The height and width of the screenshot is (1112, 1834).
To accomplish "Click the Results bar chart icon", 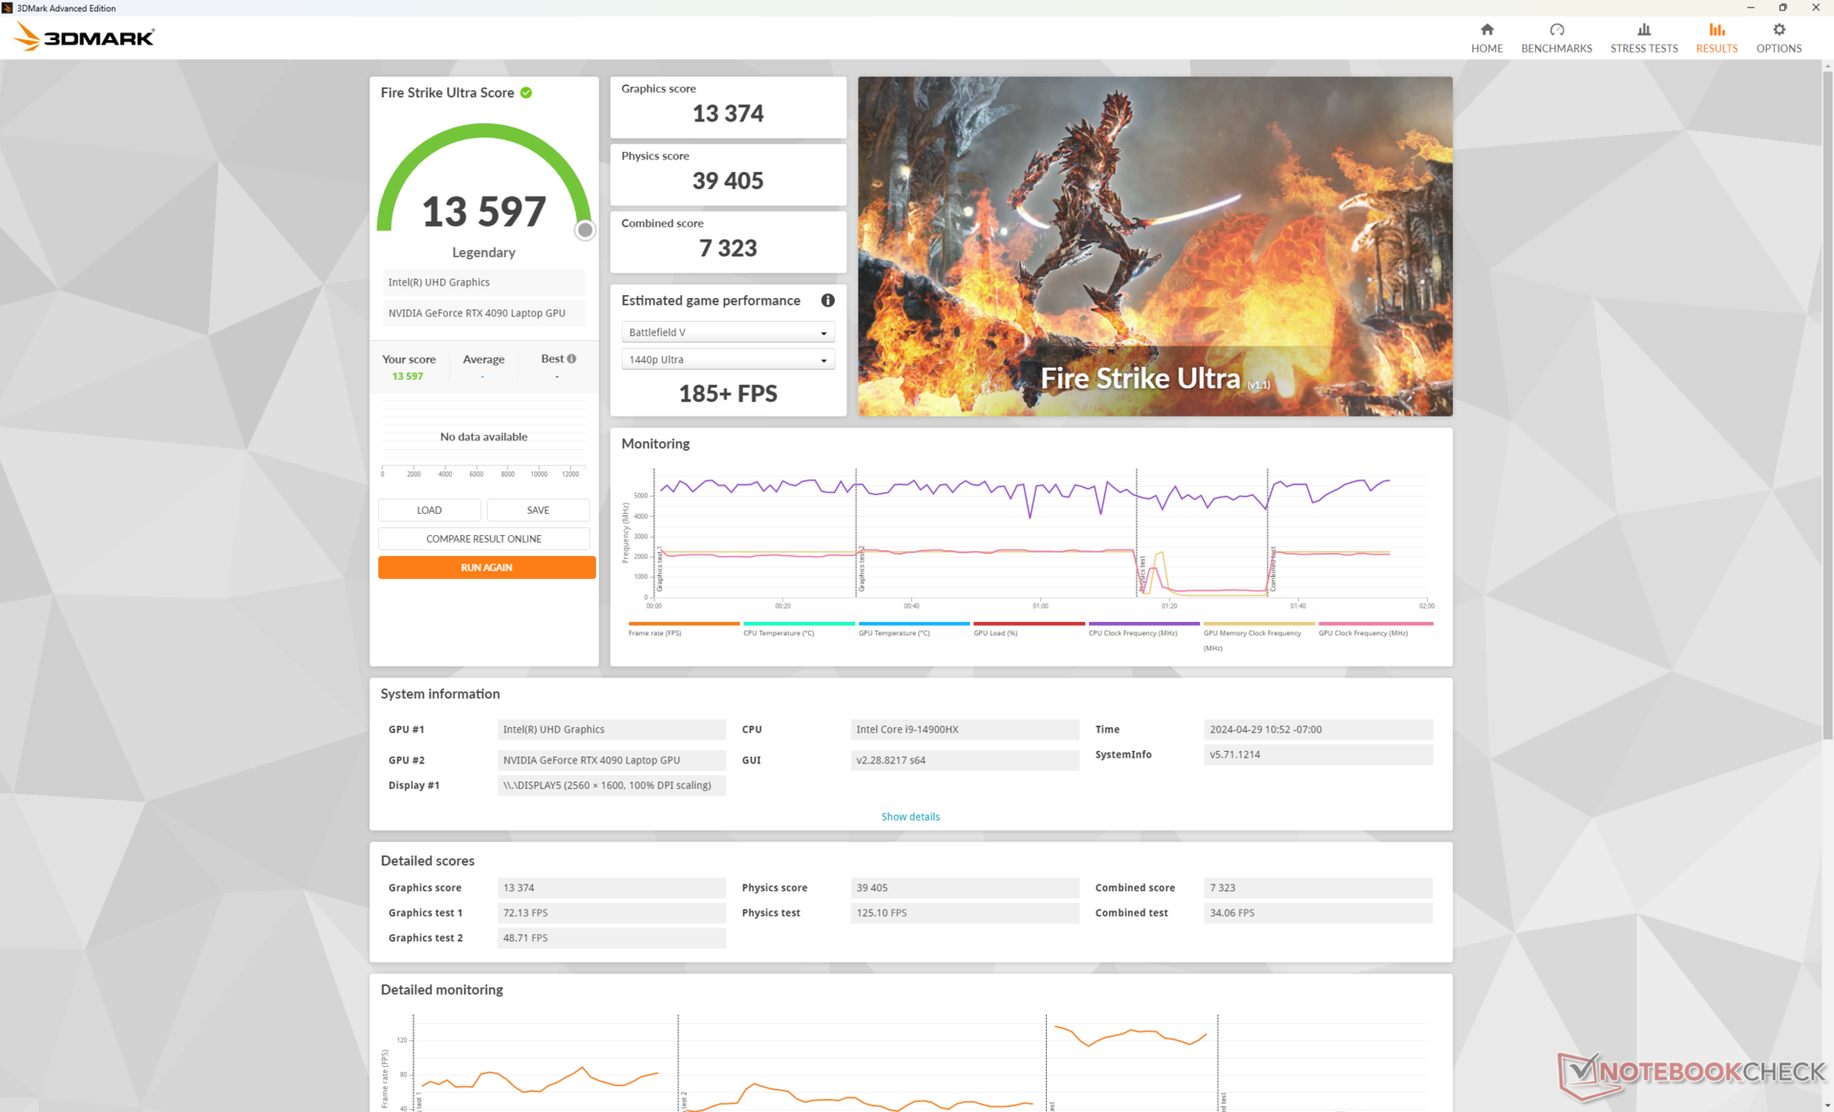I will 1716,30.
